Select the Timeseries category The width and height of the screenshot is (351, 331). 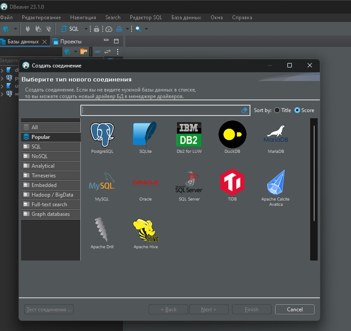(50, 175)
